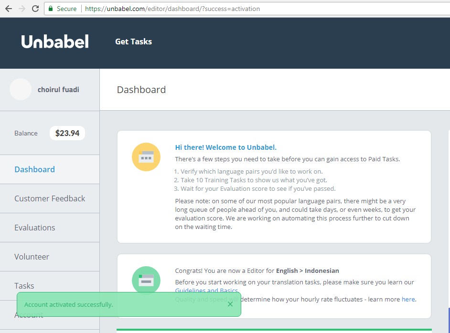
Task: Click the Unbabel logo
Action: click(55, 42)
